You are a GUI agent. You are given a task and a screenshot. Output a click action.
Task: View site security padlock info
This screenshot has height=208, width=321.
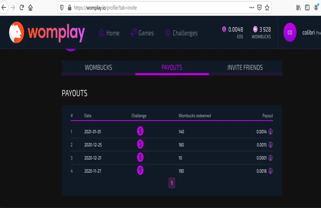[x=70, y=8]
